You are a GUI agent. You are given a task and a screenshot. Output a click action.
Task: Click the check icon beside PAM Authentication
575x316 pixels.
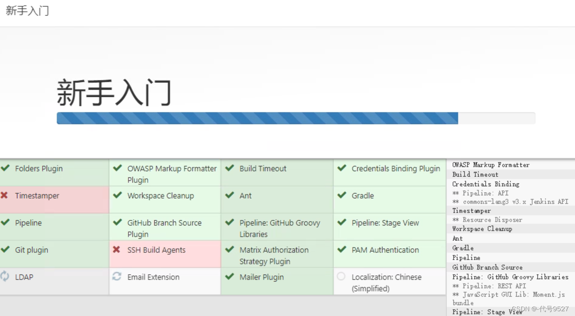342,249
